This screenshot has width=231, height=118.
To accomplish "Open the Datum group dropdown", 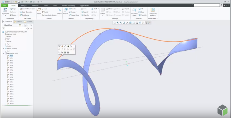I will [x=49, y=19].
